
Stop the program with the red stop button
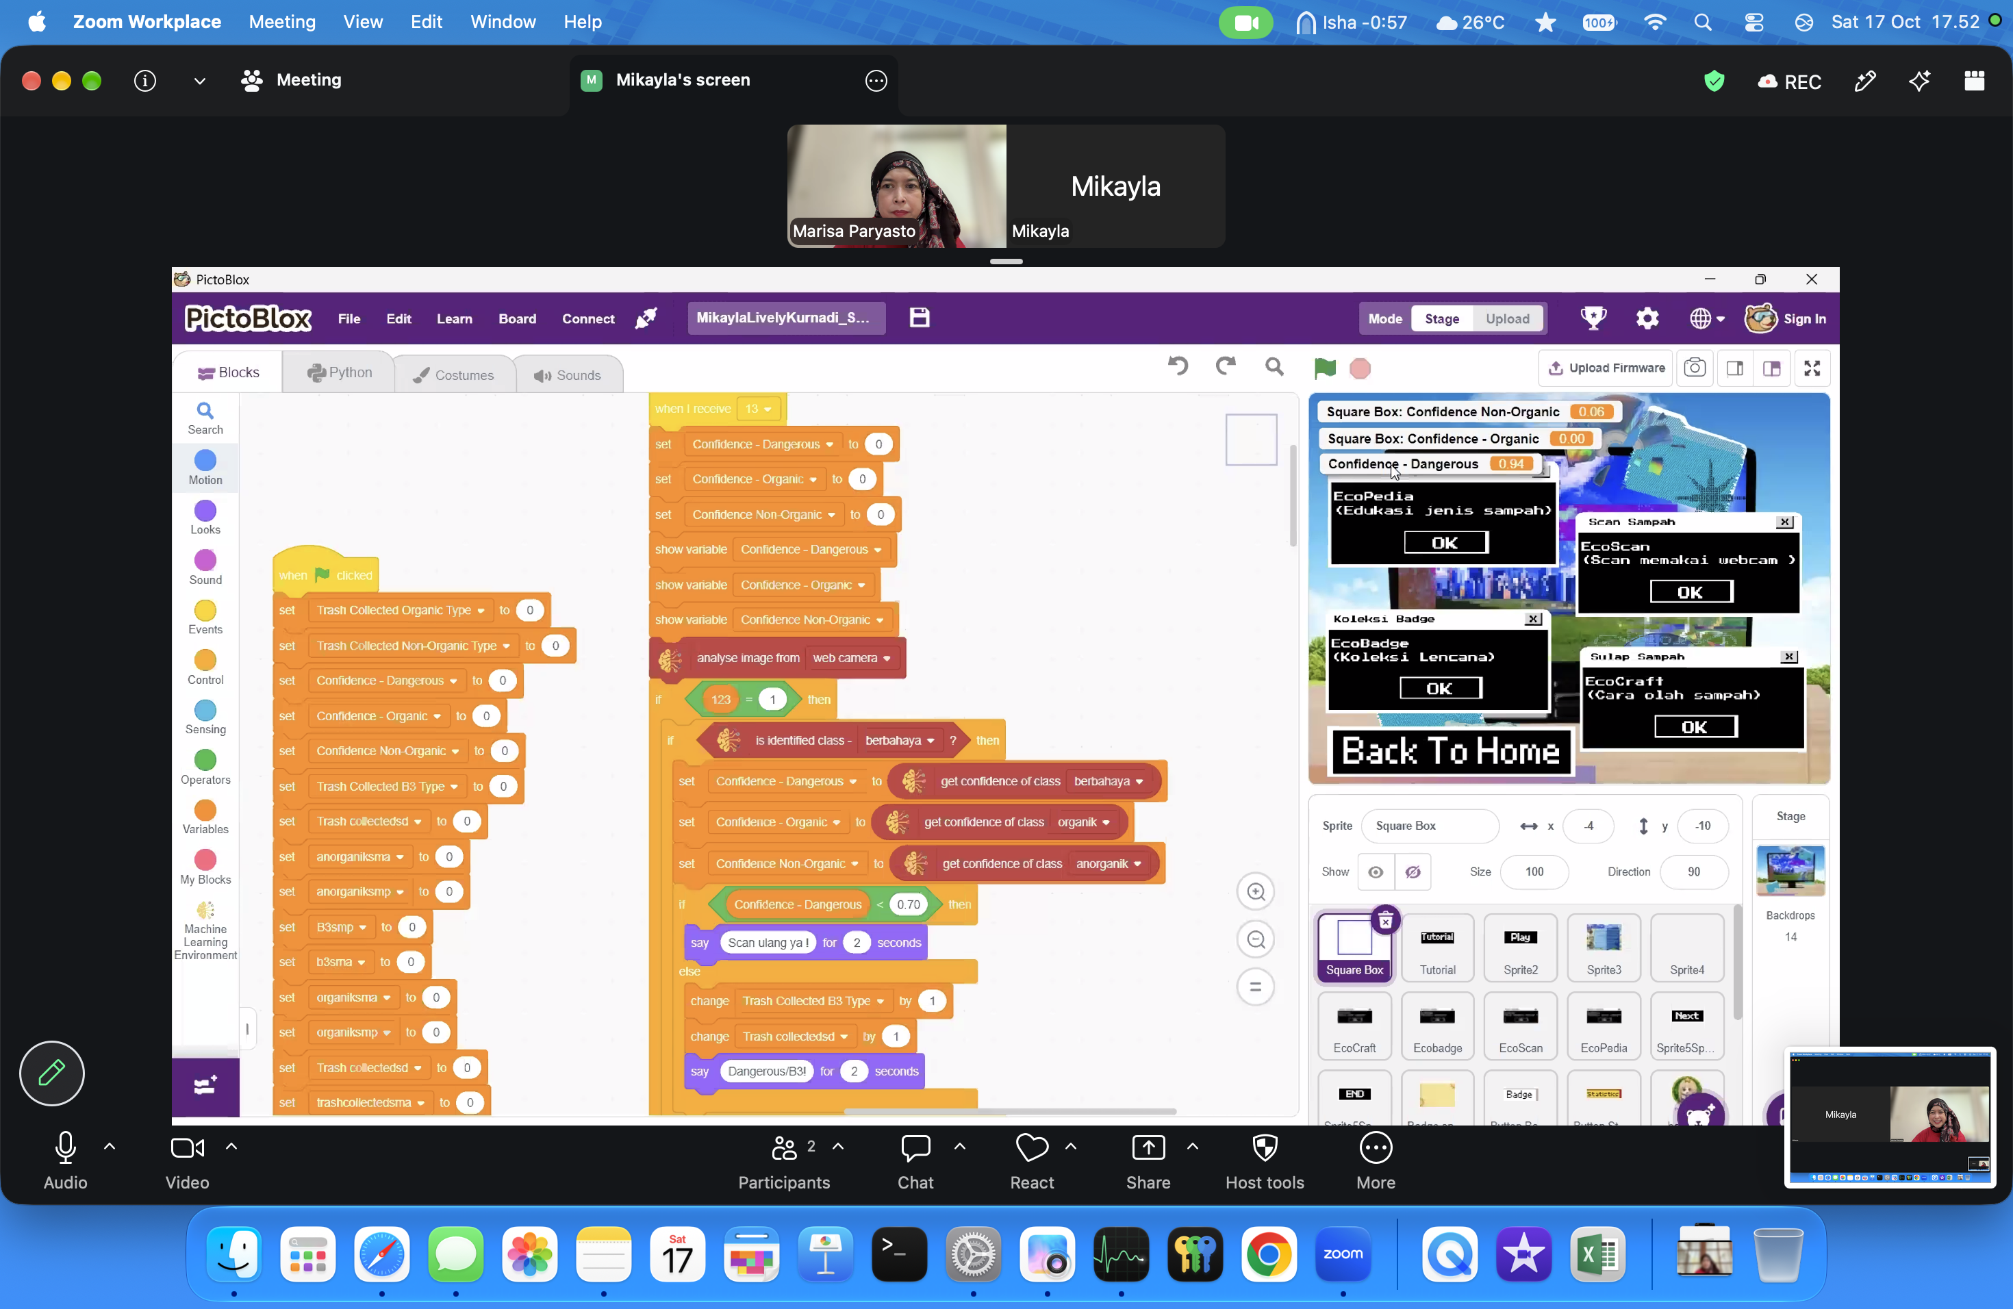tap(1360, 368)
